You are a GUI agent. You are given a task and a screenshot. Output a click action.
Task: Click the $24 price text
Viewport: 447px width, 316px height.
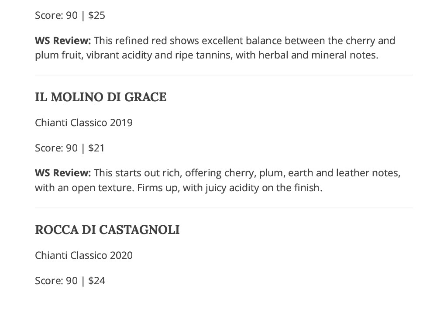point(96,281)
